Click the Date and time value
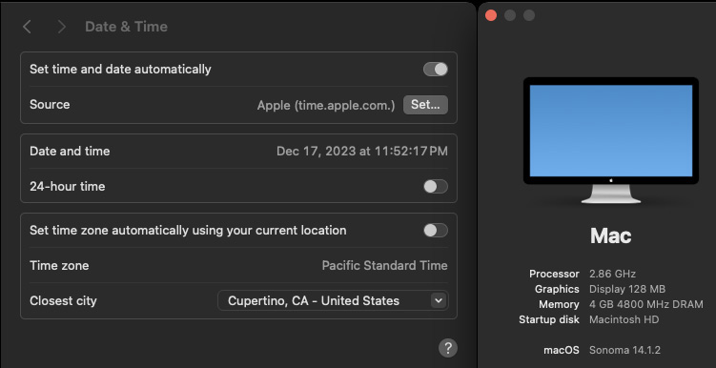 tap(362, 152)
